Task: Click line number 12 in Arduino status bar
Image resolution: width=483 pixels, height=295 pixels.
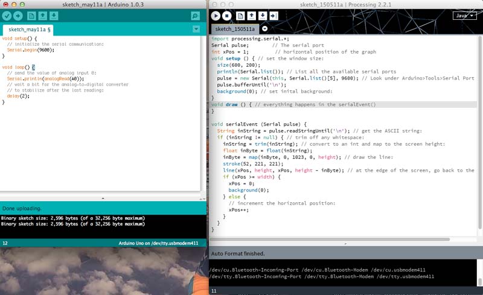Action: pos(5,243)
